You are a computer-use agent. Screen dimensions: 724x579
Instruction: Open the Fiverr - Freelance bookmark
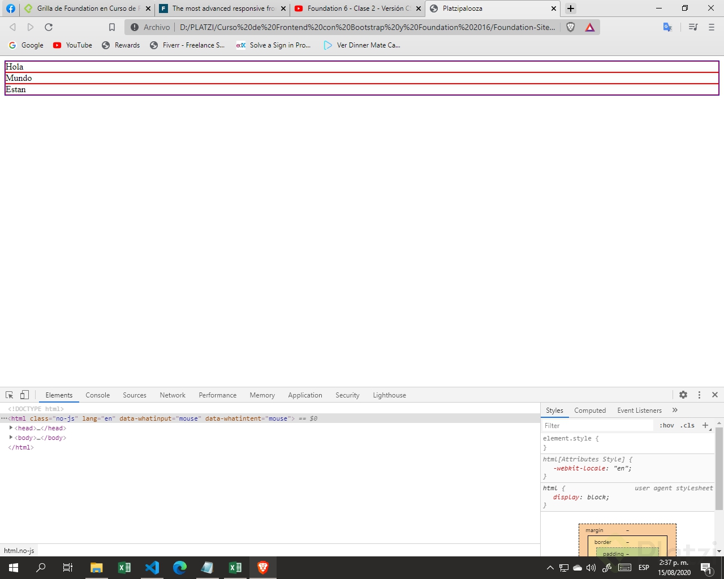coord(187,45)
